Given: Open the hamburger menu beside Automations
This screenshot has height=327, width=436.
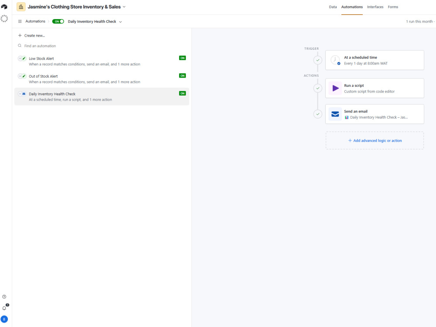Looking at the screenshot, I should pos(20,21).
